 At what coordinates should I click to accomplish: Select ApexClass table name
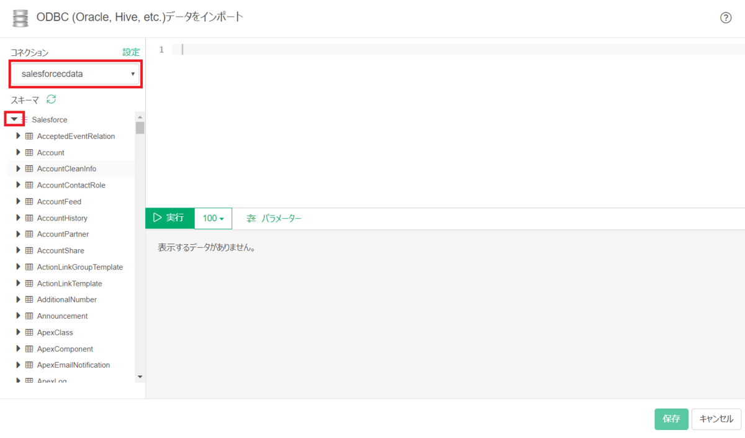click(55, 332)
